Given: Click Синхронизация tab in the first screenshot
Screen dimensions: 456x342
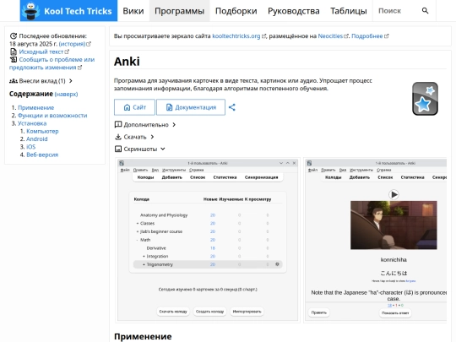Looking at the screenshot, I should tap(262, 177).
